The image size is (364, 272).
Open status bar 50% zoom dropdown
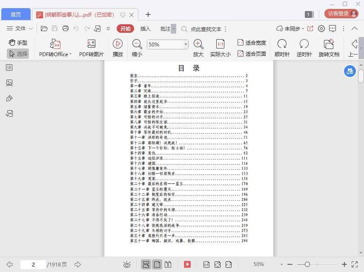281,265
